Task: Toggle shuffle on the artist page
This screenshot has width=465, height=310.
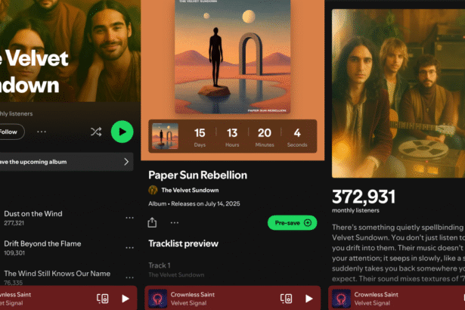Action: click(x=96, y=132)
